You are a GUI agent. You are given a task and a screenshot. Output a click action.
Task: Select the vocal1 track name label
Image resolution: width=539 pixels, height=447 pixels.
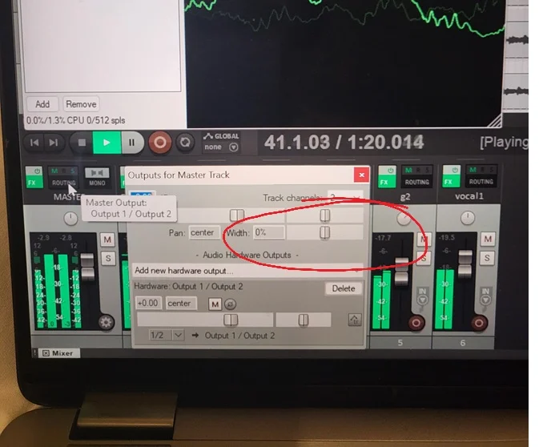click(x=469, y=196)
